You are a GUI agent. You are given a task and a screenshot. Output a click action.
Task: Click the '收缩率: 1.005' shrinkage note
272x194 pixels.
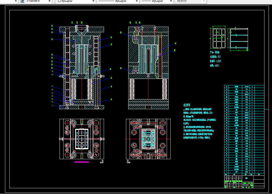pyautogui.click(x=216, y=61)
